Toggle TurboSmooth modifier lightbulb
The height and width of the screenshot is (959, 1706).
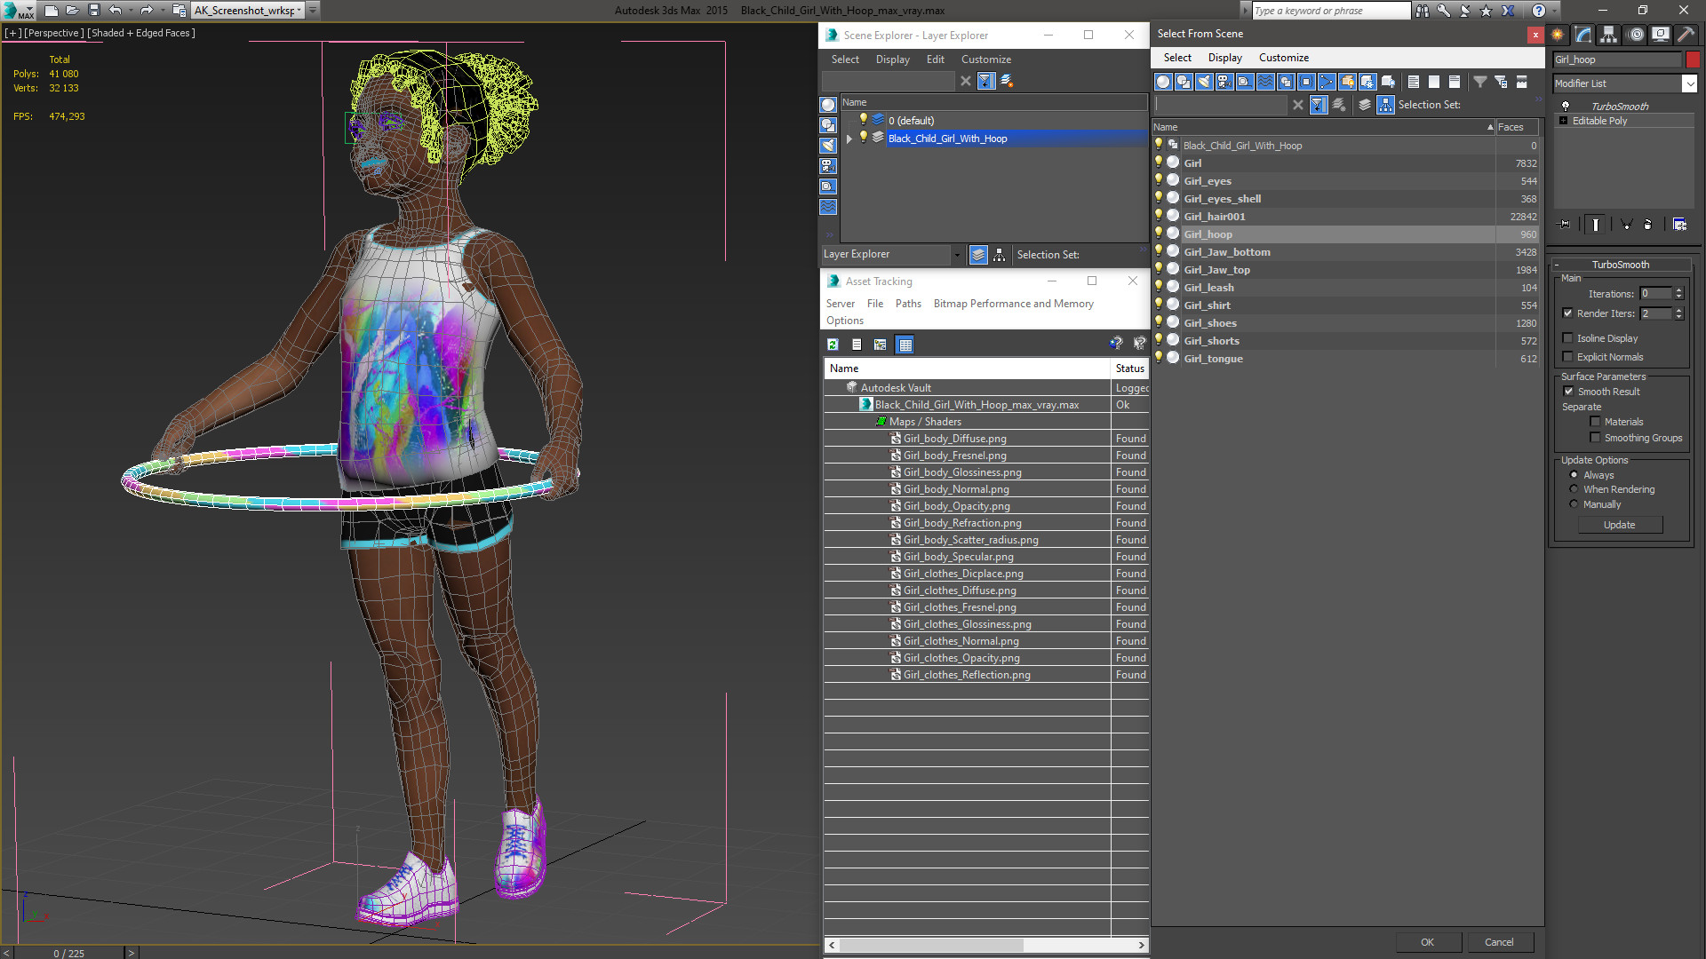[1566, 106]
